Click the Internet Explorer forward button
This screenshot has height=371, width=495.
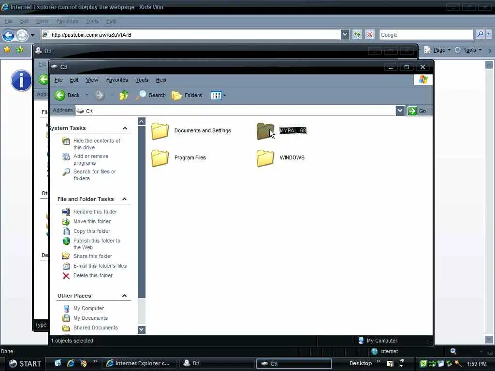22,35
